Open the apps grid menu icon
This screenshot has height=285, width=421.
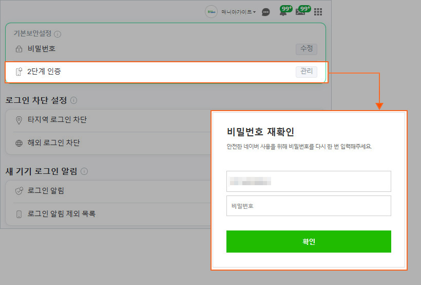click(318, 12)
